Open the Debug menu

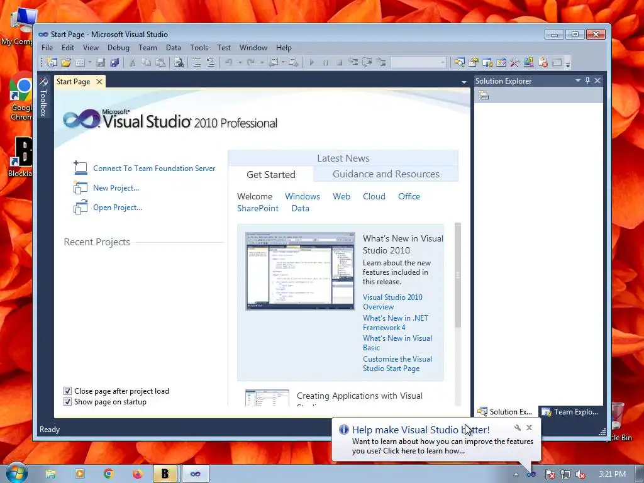pos(118,48)
